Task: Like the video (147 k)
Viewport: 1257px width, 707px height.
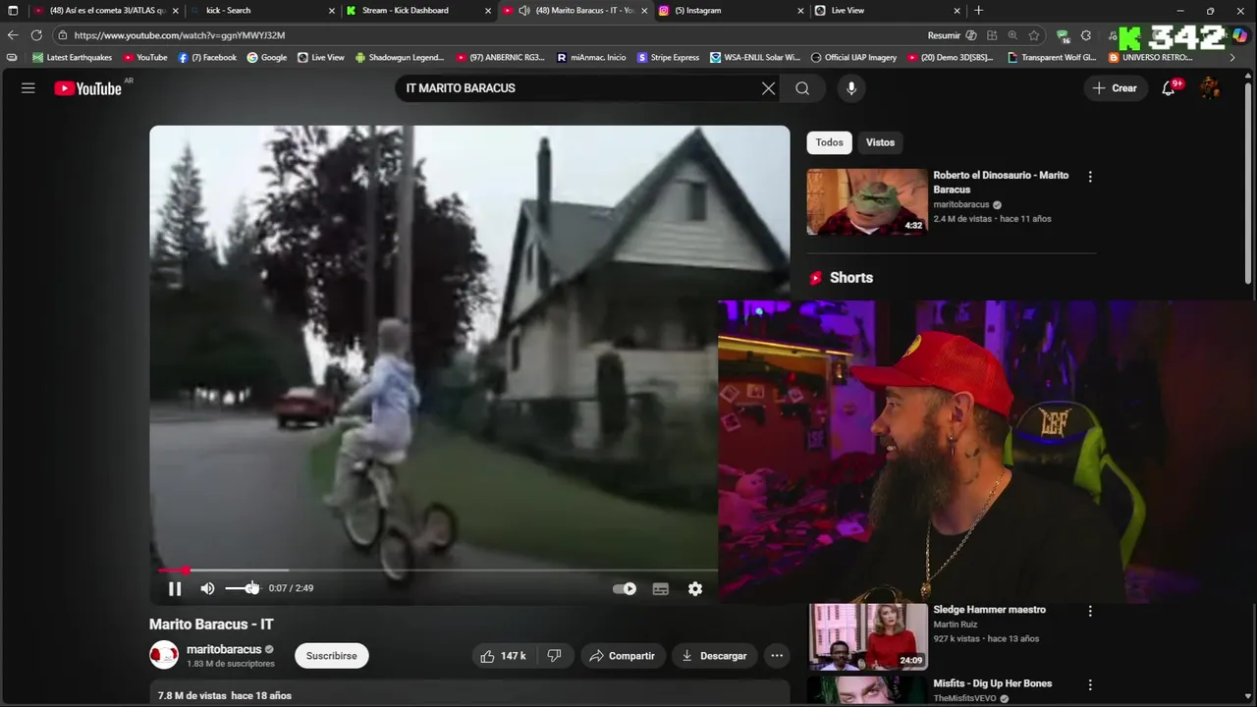Action: click(503, 656)
